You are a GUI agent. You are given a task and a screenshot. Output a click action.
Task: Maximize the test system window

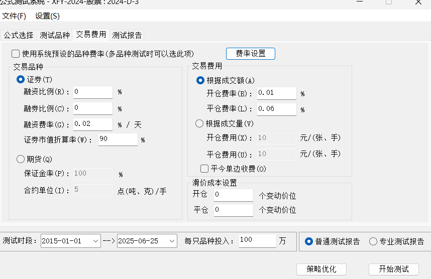pyautogui.click(x=388, y=3)
